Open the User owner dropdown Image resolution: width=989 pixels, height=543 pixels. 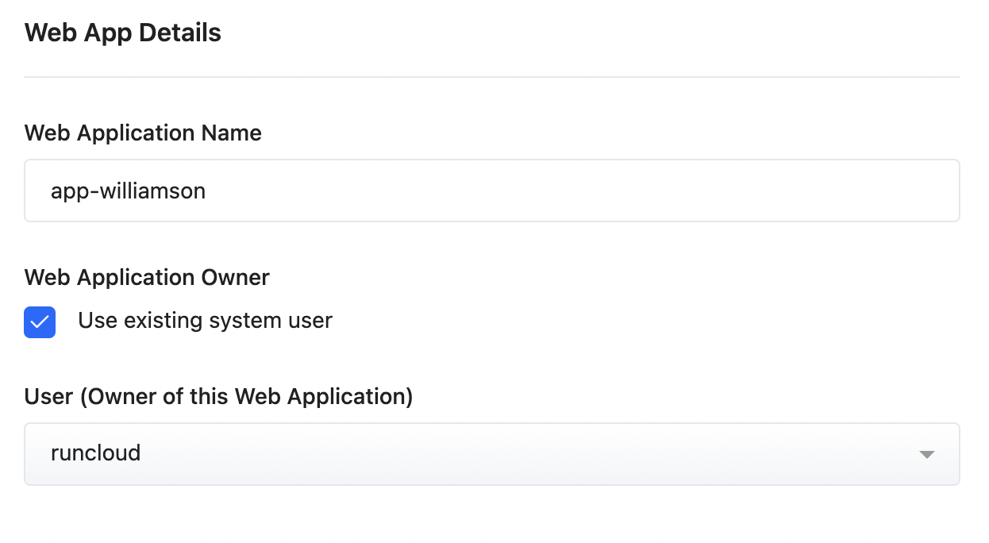(x=491, y=453)
